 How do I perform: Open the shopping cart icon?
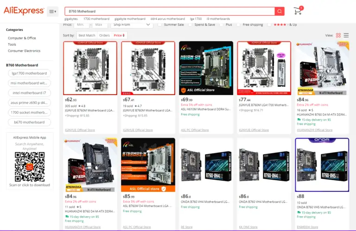click(298, 11)
